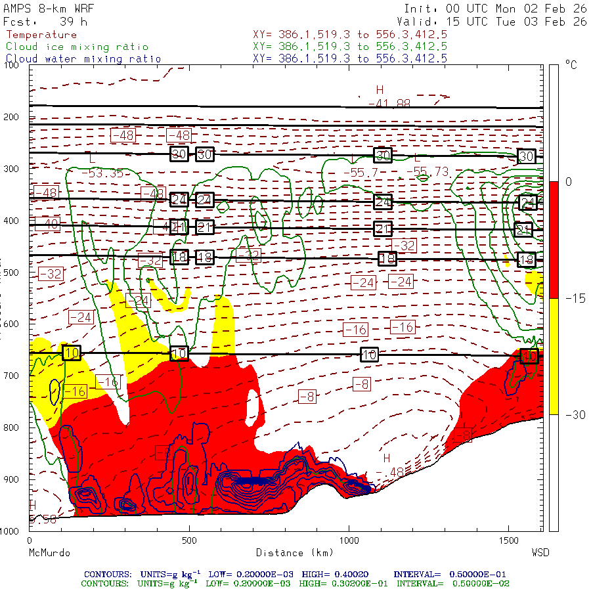Click the '500' distance axis tick label

coord(189,541)
